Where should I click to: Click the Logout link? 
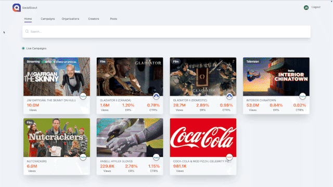tap(316, 7)
